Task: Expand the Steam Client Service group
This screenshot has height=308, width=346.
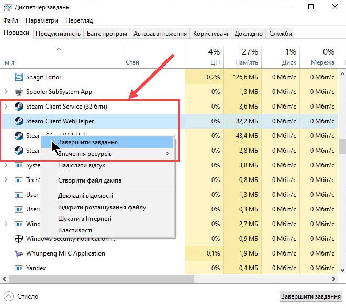Action: click(6, 107)
